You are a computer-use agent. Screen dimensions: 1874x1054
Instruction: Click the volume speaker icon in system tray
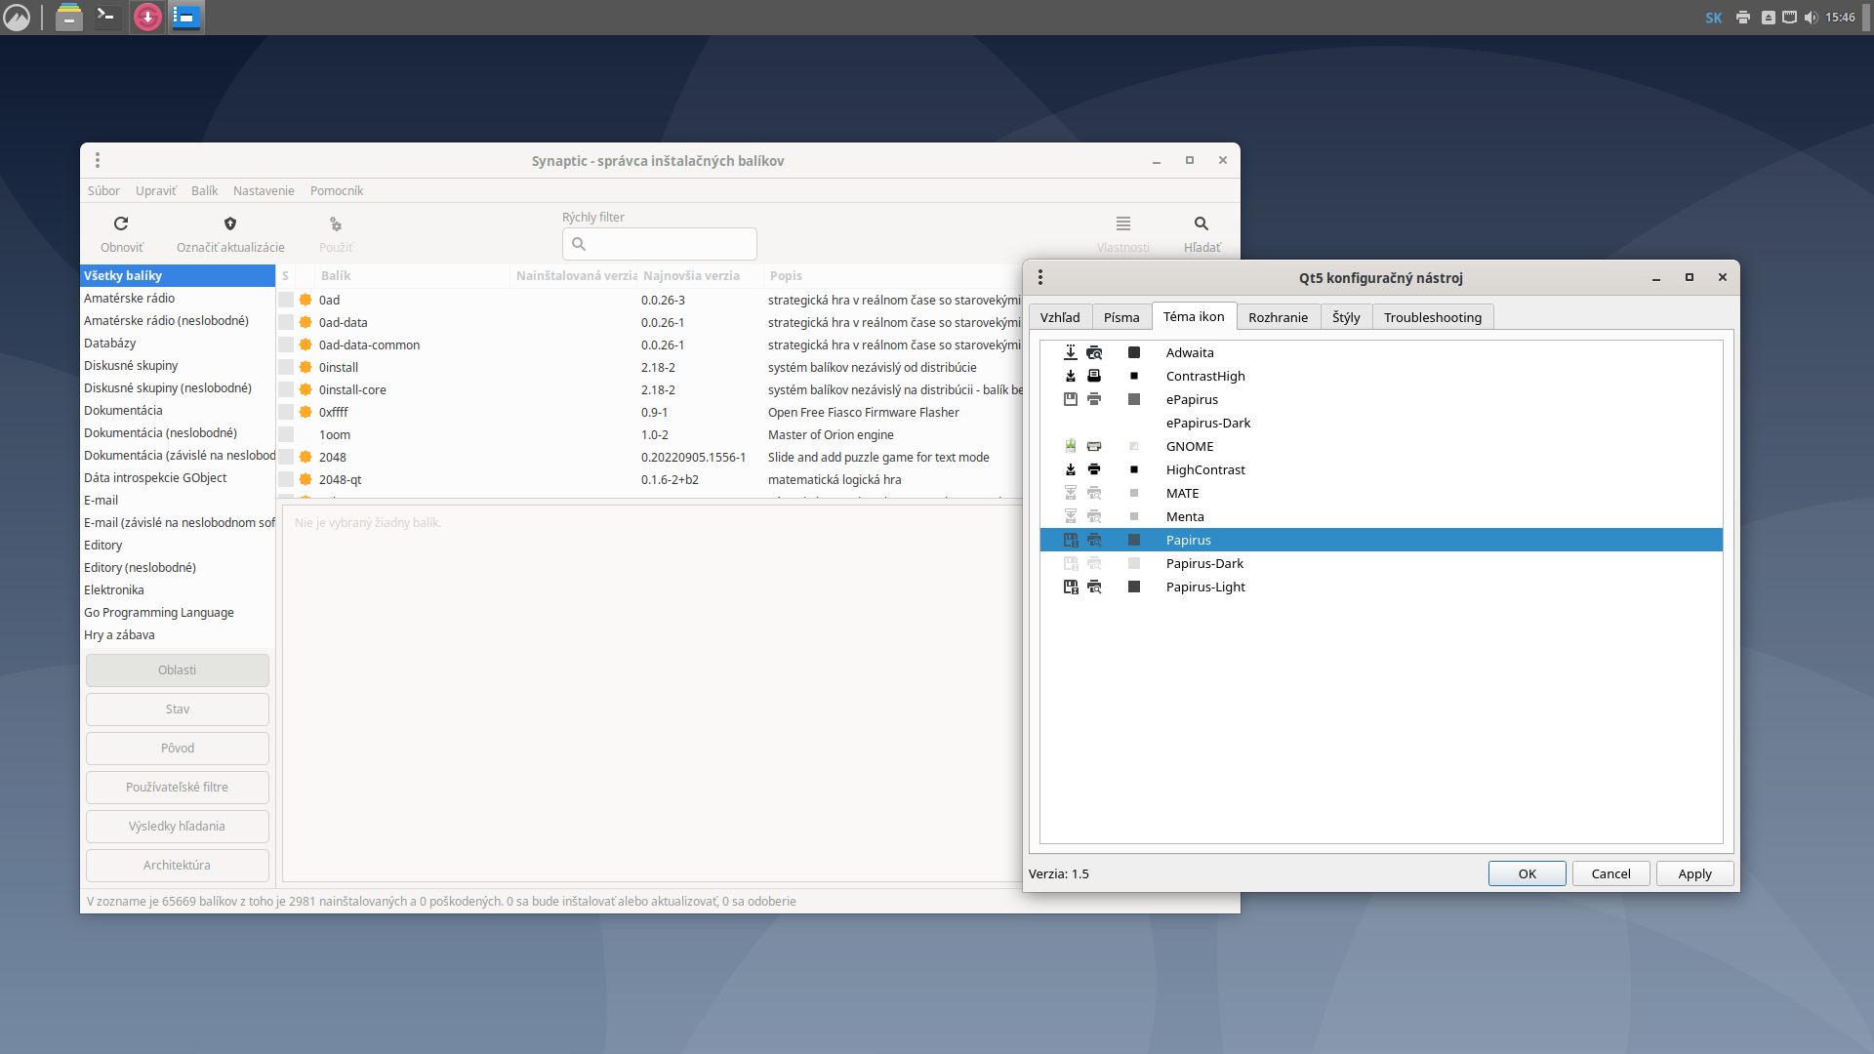1812,18
